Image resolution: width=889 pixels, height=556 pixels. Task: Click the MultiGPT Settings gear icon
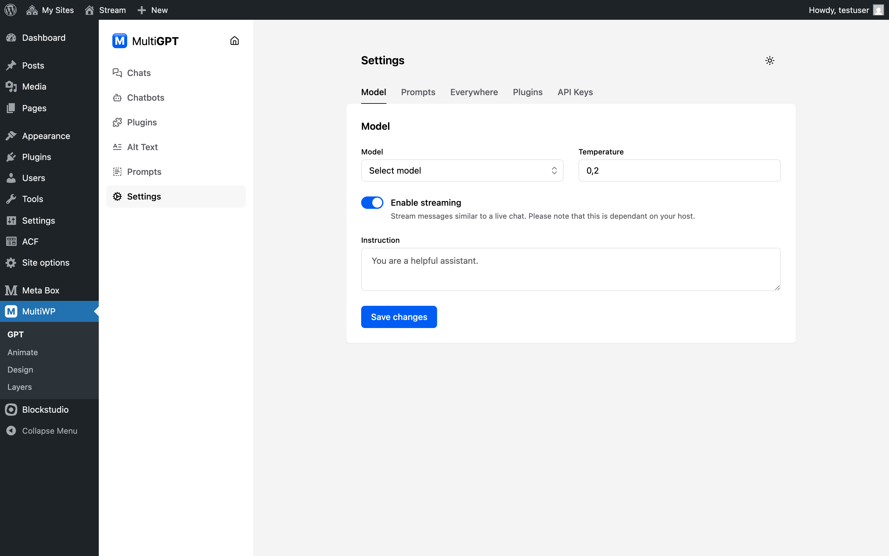click(117, 196)
